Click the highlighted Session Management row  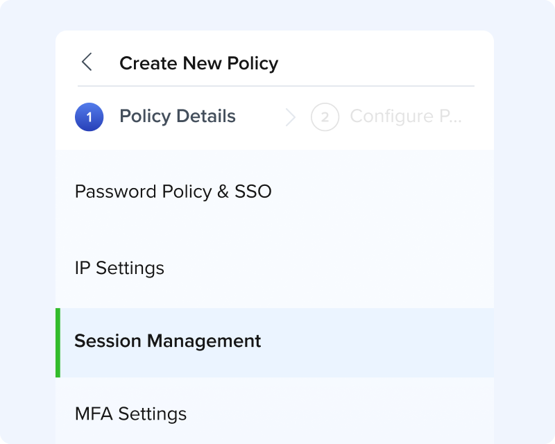tap(275, 343)
